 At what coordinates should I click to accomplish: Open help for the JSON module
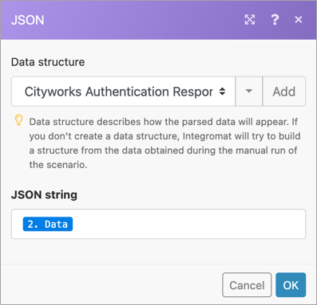pyautogui.click(x=275, y=20)
